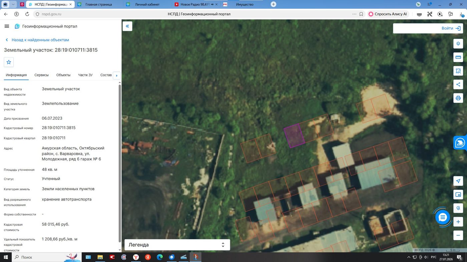Open the area search selection tool

coord(458,71)
